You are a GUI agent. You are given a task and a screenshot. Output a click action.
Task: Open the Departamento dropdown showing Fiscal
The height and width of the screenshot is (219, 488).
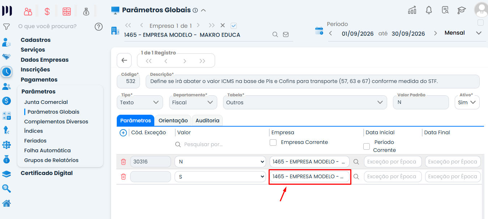coord(193,102)
